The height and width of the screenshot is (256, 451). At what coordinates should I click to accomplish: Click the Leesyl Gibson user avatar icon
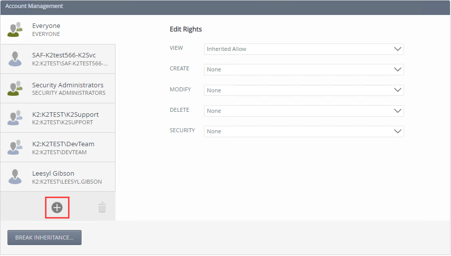(x=15, y=177)
